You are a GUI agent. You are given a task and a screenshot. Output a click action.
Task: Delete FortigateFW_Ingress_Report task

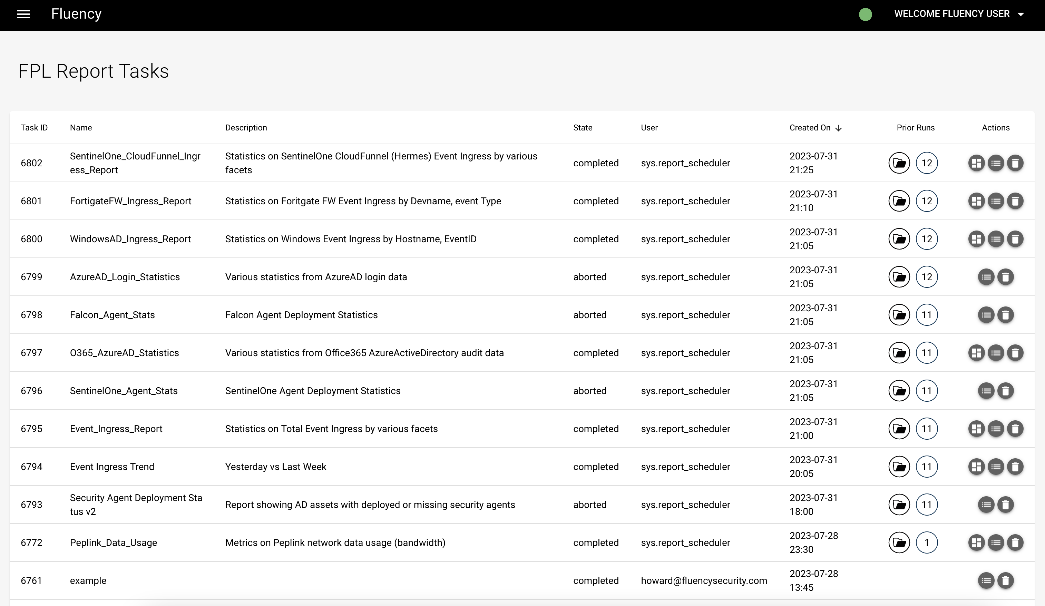[1015, 201]
